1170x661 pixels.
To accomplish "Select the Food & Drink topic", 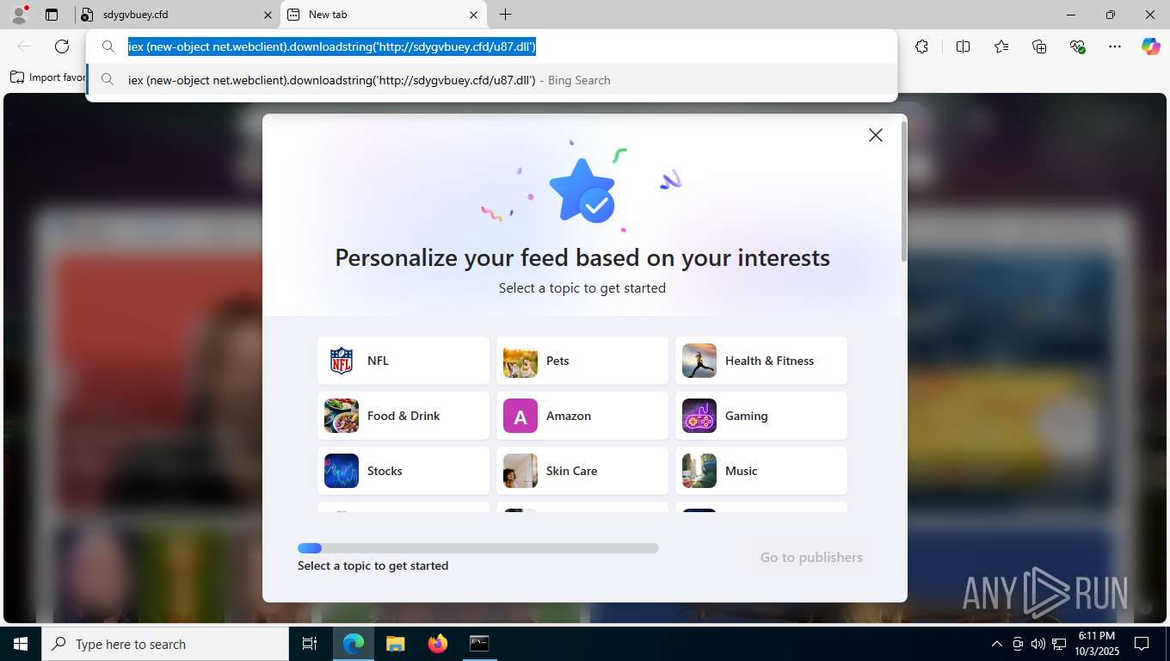I will click(403, 416).
